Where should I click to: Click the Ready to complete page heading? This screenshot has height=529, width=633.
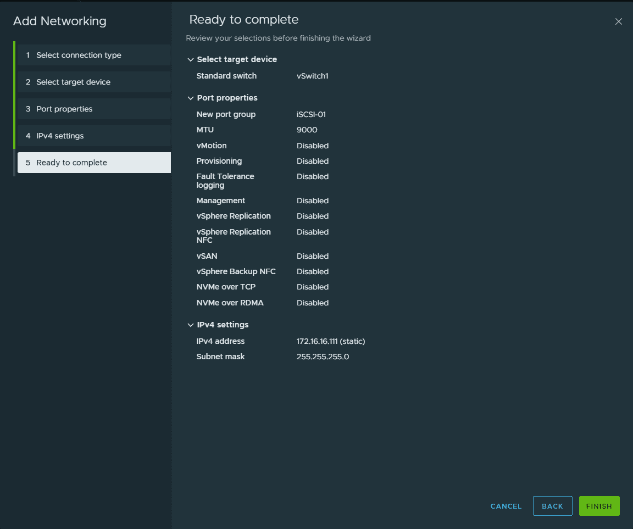click(x=244, y=20)
